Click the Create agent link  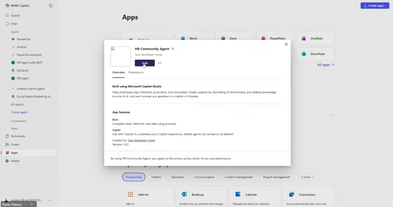coord(19,112)
